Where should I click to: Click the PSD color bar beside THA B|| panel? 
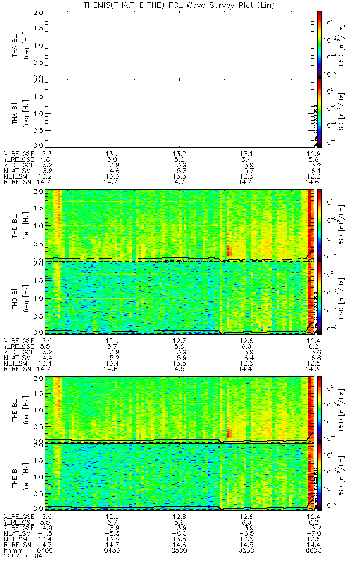[320, 113]
